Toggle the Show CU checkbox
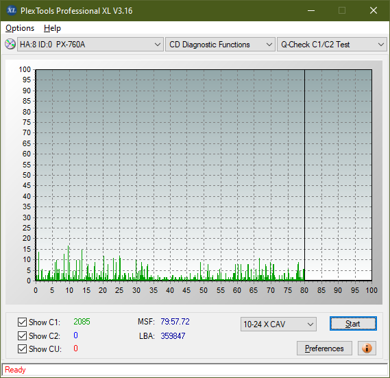 tap(22, 349)
